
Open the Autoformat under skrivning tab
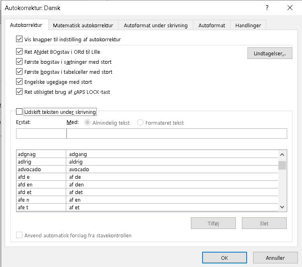pos(156,25)
